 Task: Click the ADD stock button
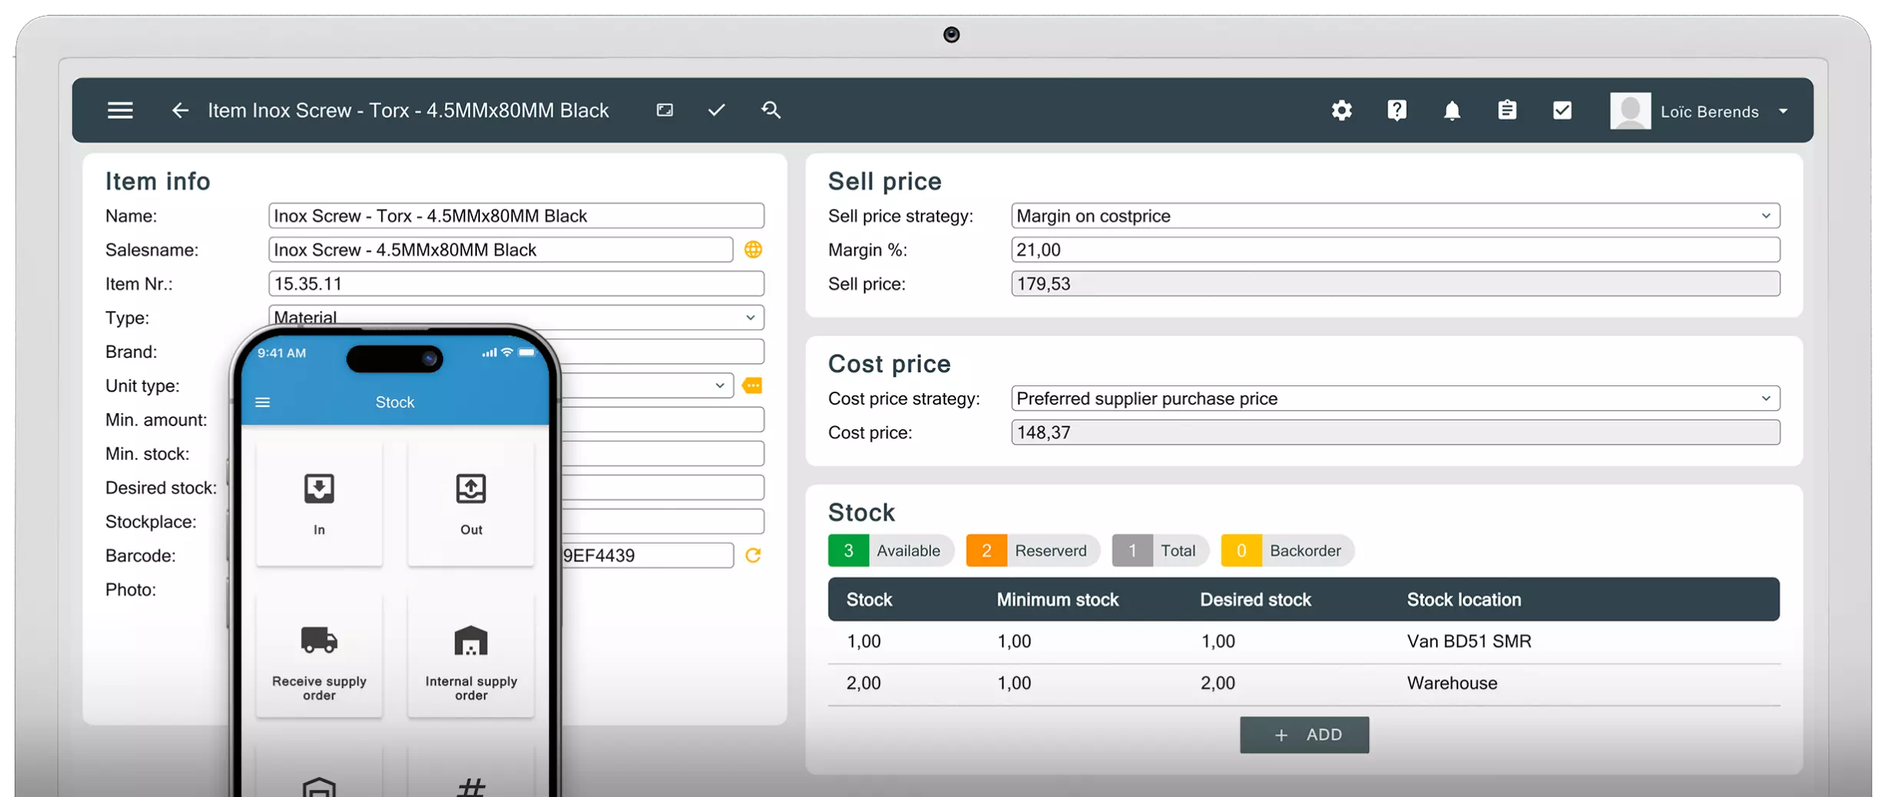pyautogui.click(x=1304, y=735)
